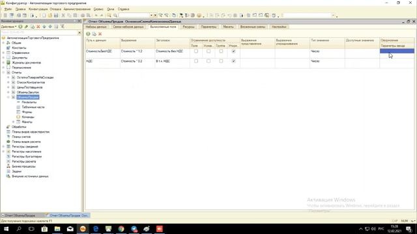Toggle Условие restriction for НДС row

coord(208,61)
